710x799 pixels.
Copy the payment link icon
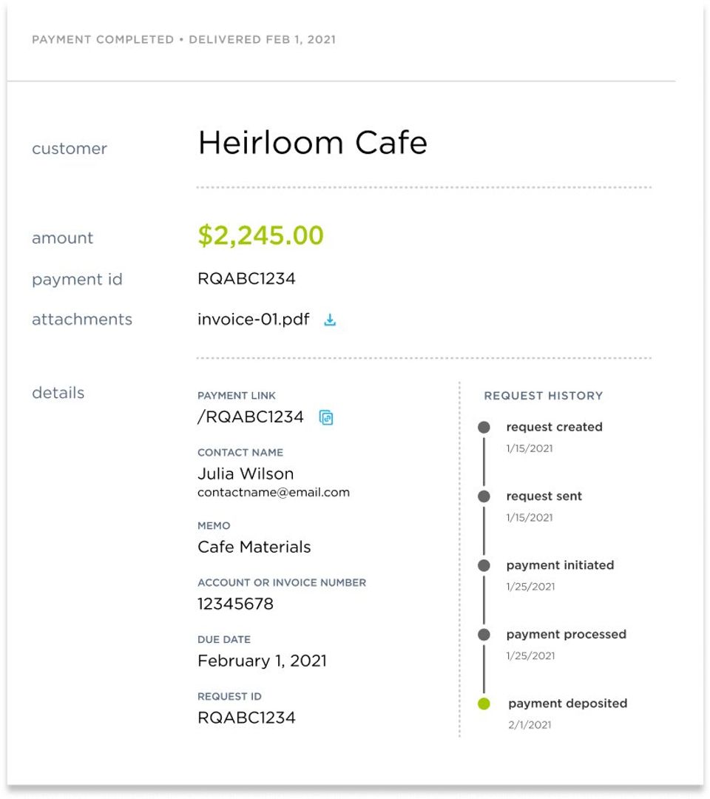click(x=326, y=418)
